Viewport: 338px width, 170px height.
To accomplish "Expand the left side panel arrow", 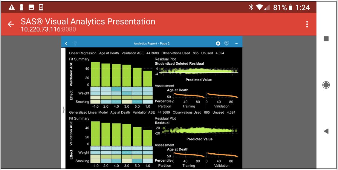I will [63, 109].
